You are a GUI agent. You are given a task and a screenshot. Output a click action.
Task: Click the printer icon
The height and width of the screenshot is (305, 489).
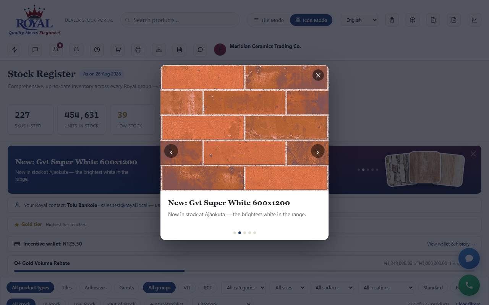[138, 50]
